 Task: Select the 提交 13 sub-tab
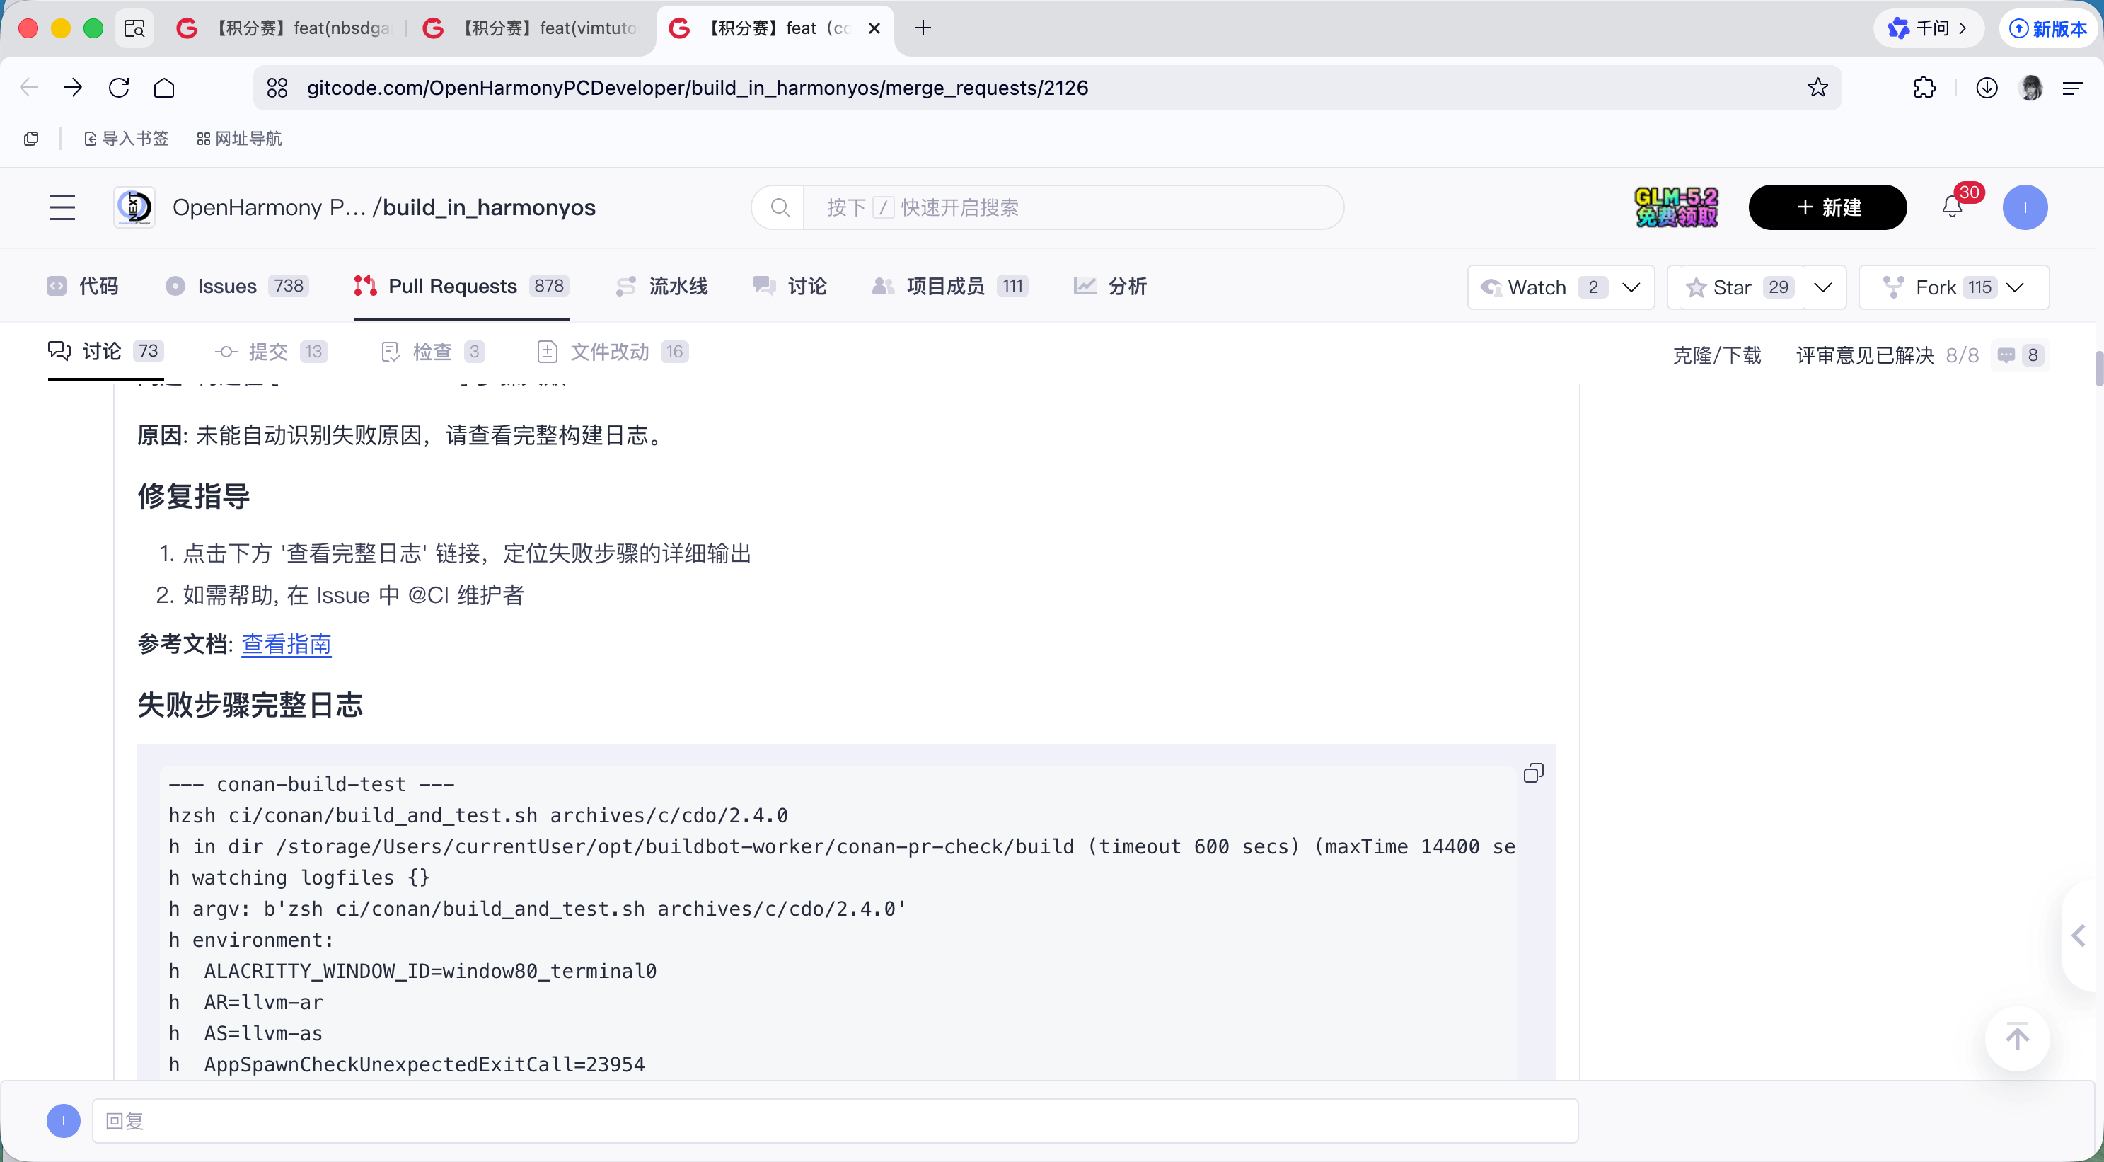271,352
